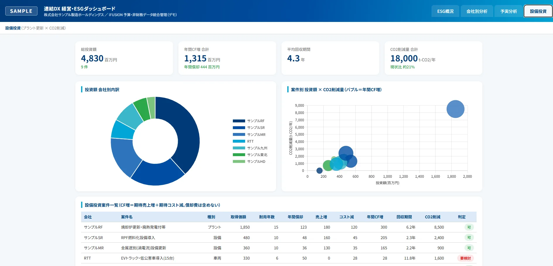Switch to the 会社別分析 tab
Screen dimensions: 553x266
477,11
